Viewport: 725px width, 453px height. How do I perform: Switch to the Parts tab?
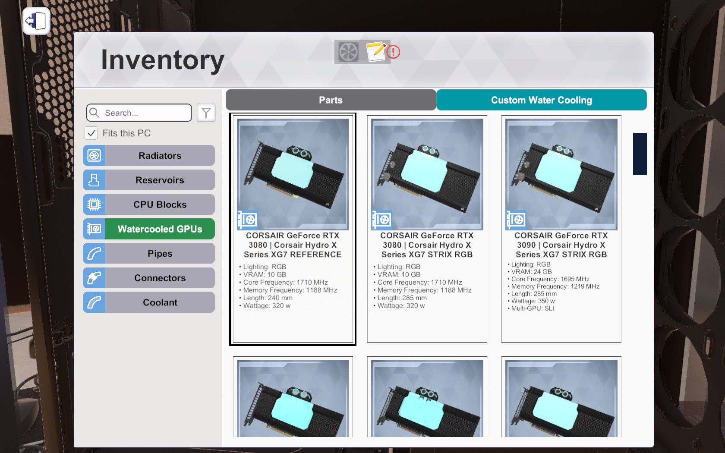tap(331, 100)
